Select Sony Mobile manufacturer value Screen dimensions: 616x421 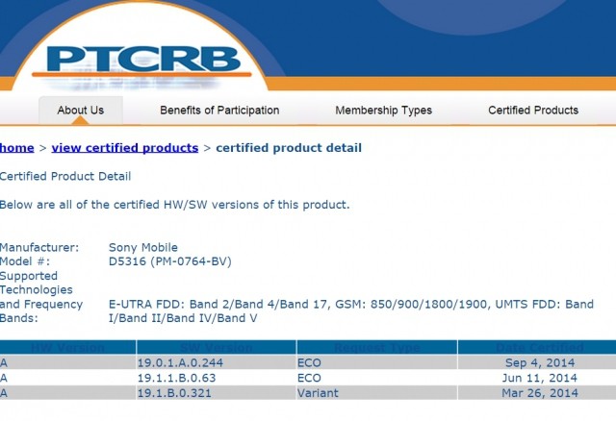[143, 248]
